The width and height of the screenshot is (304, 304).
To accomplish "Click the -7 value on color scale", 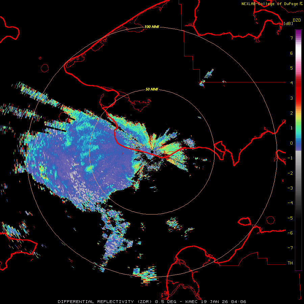I will (290, 248).
